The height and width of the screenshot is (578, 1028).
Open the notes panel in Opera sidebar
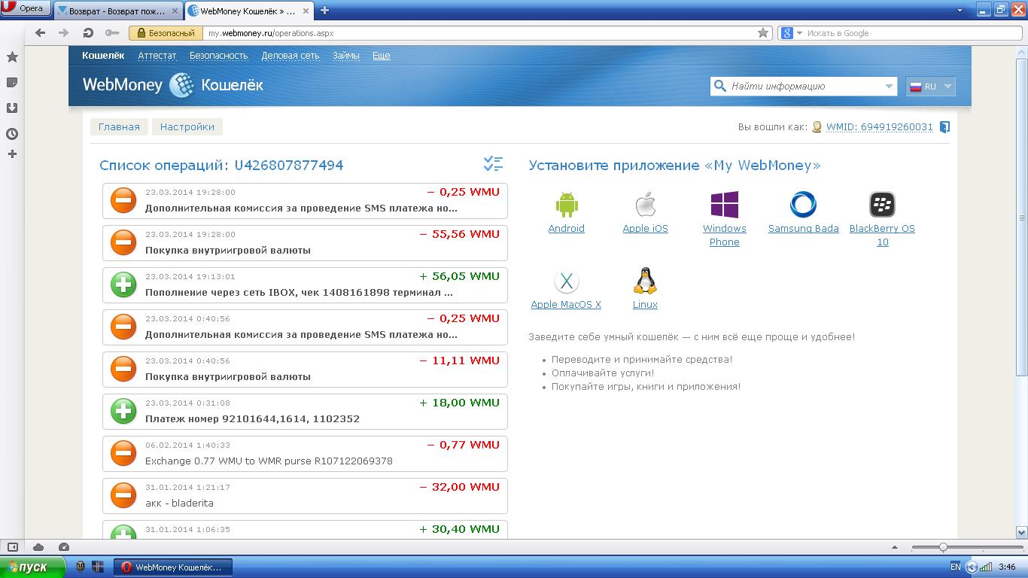coord(12,83)
